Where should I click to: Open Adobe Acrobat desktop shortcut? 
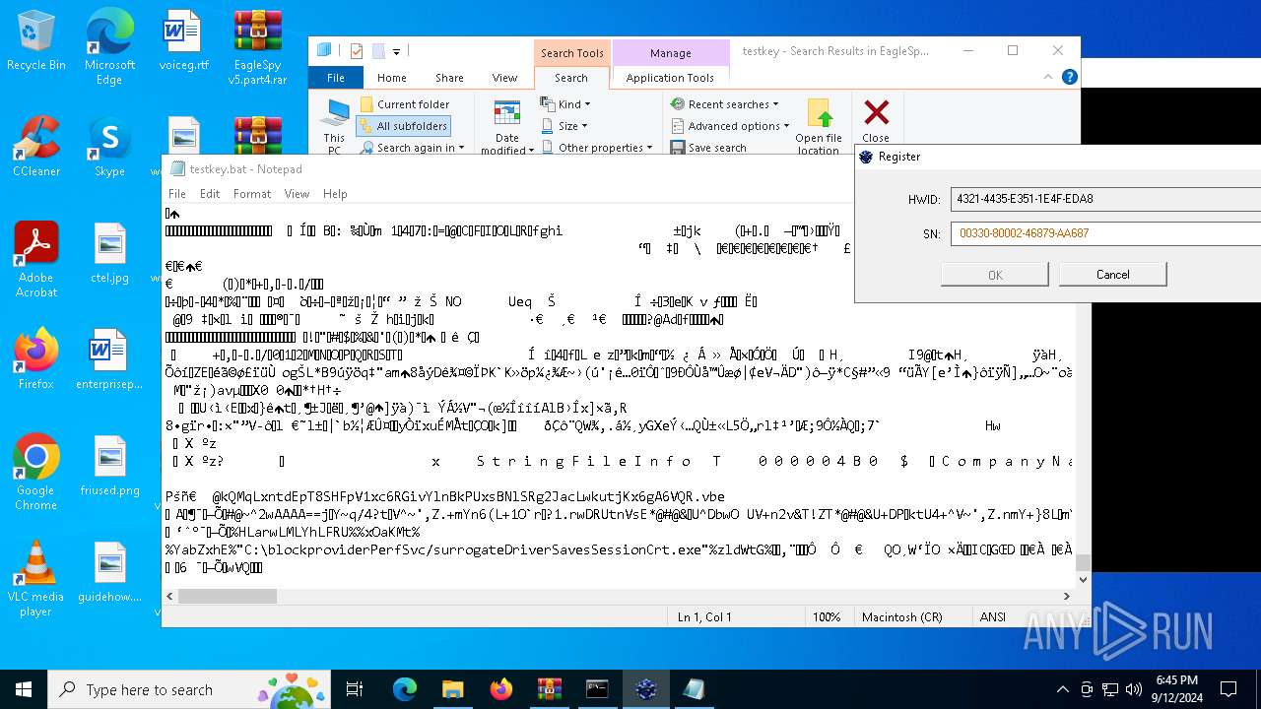coord(36,259)
